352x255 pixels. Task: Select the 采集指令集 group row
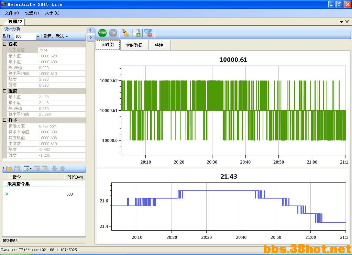point(44,184)
